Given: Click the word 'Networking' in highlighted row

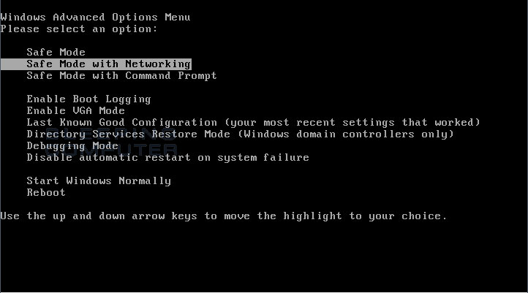Looking at the screenshot, I should coord(158,64).
